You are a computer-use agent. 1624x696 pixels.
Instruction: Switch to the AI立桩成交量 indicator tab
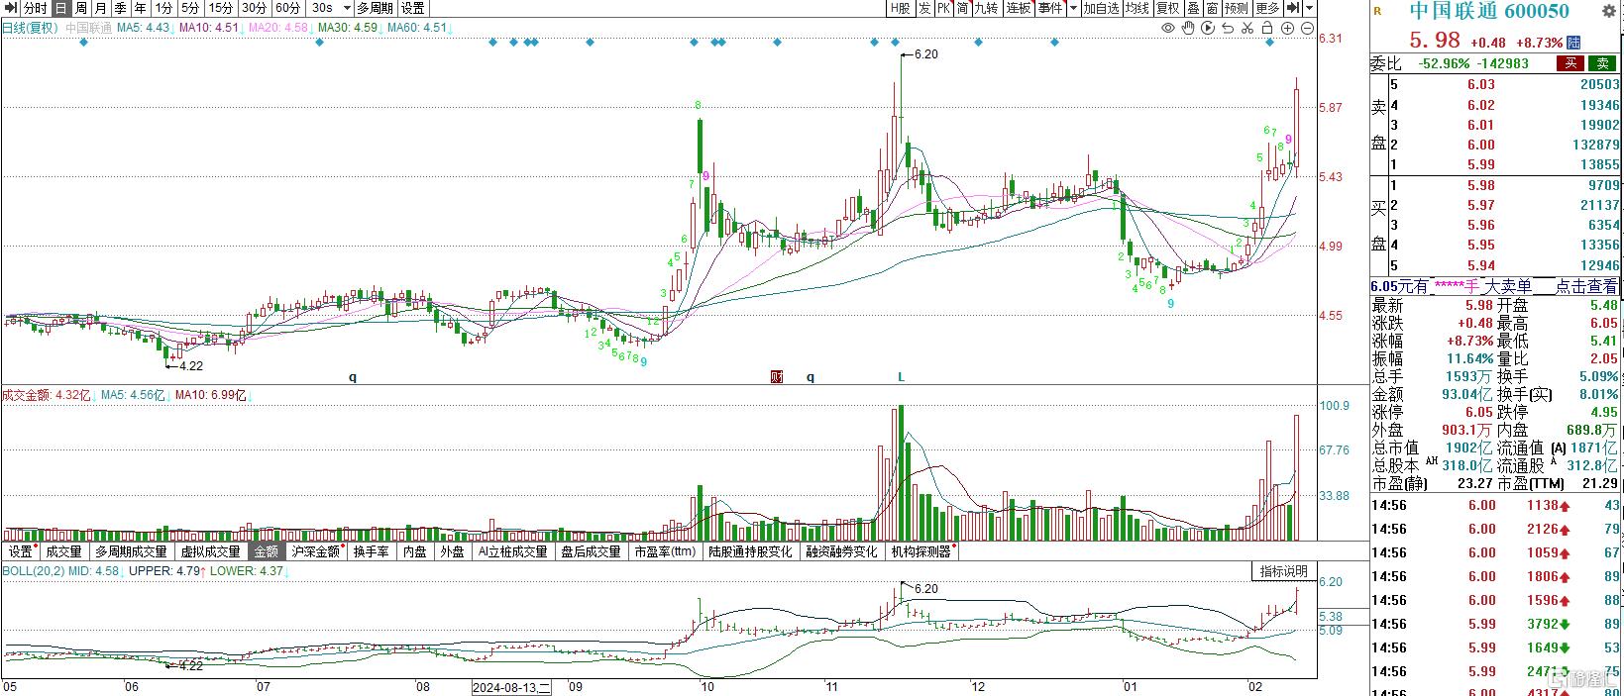pos(511,551)
